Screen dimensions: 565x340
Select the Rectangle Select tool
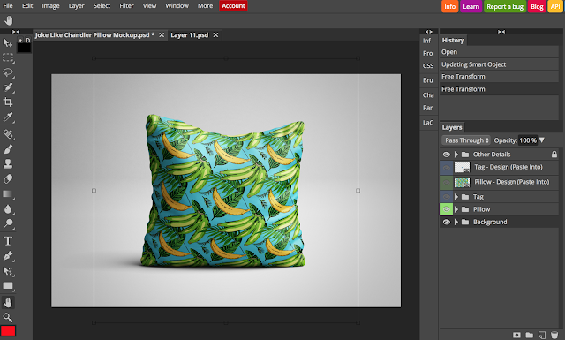pos(8,57)
